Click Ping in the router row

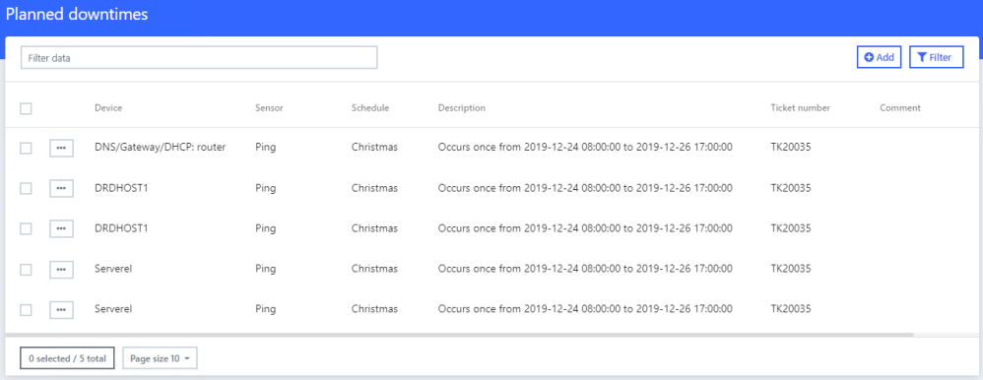[266, 148]
